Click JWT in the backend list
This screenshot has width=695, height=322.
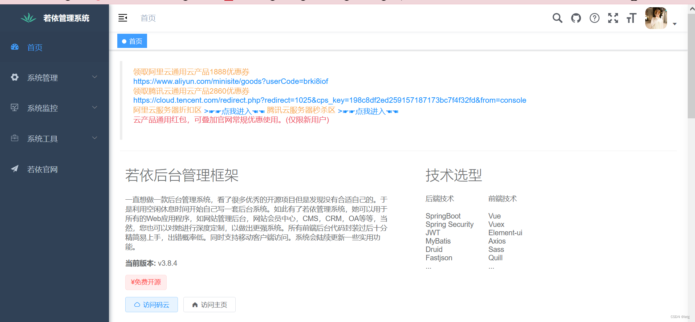[x=433, y=233]
